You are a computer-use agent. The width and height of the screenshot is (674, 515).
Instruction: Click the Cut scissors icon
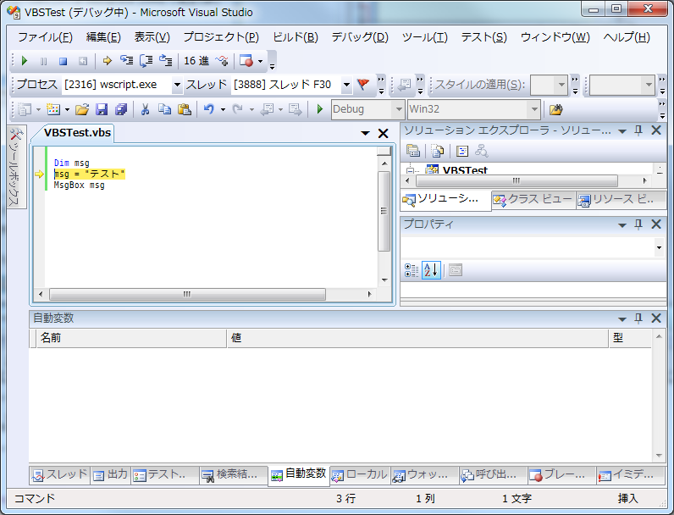145,109
